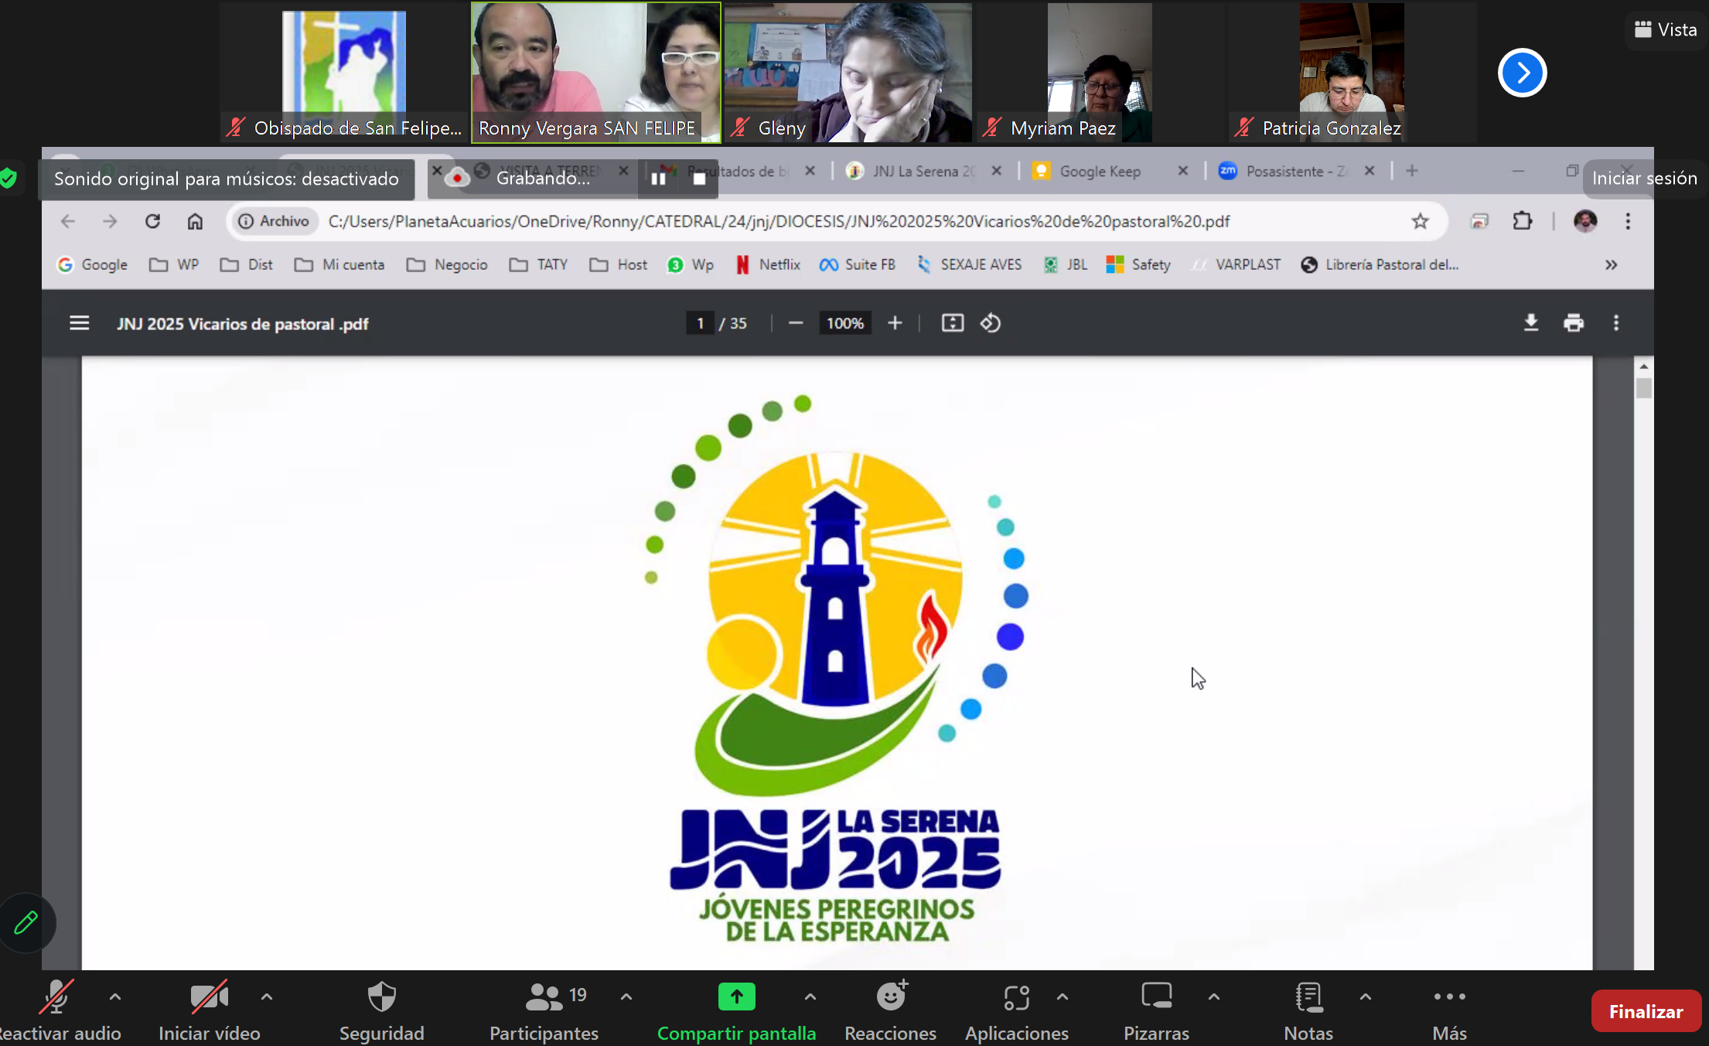Expand audio options arrow
This screenshot has width=1709, height=1046.
pos(115,997)
